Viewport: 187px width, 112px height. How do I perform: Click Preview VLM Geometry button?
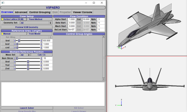(27, 27)
